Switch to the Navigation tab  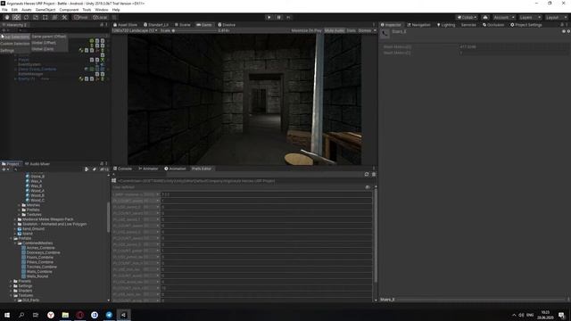418,25
